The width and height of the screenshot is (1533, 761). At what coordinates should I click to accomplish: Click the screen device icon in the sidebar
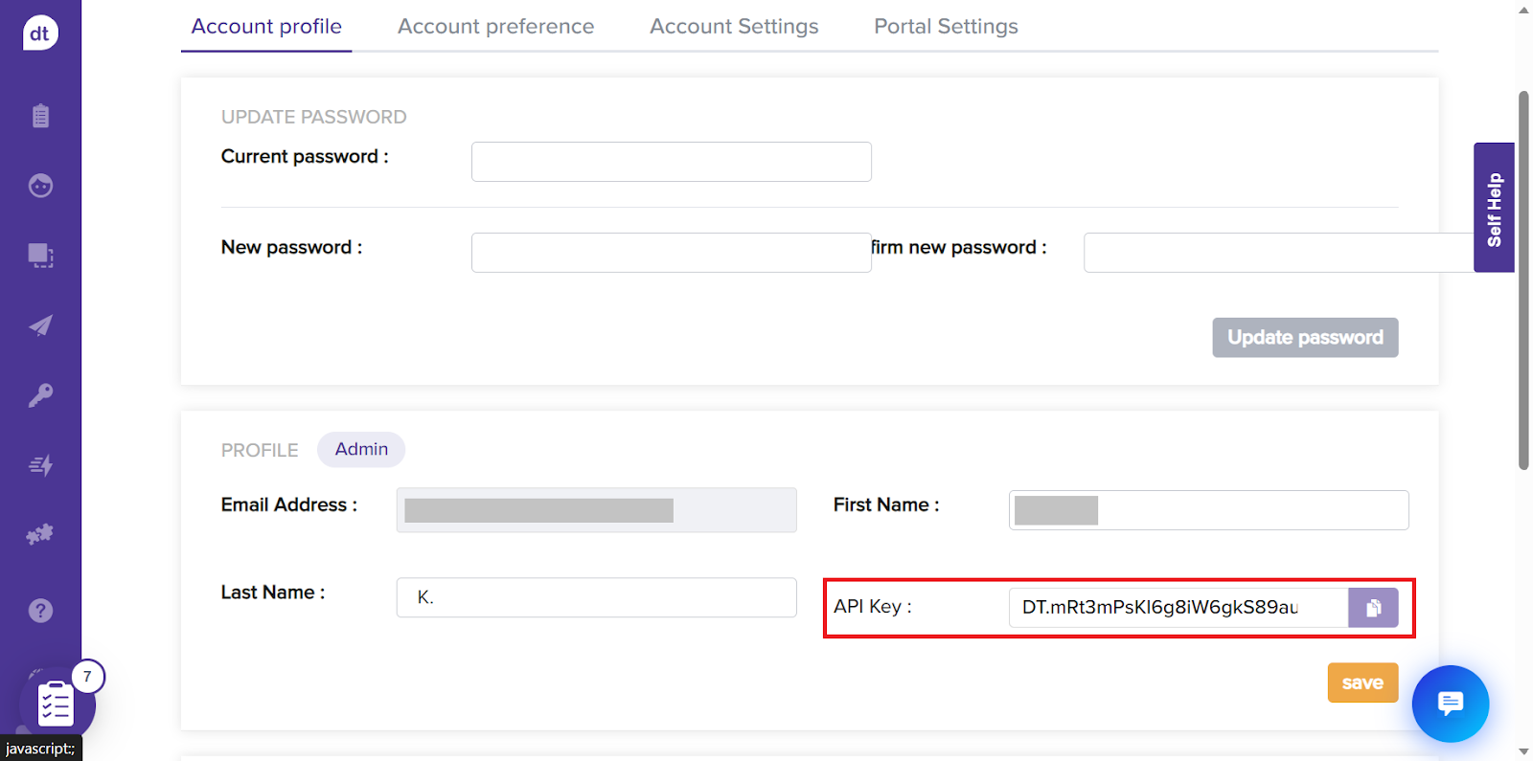pos(40,256)
